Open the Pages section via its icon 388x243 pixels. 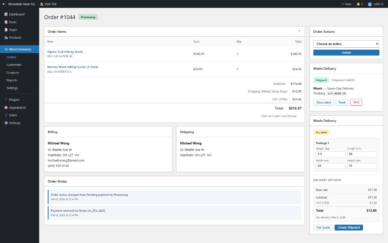coord(6,30)
